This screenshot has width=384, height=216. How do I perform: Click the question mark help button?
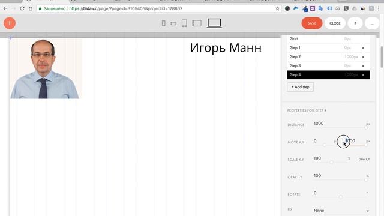(x=355, y=23)
